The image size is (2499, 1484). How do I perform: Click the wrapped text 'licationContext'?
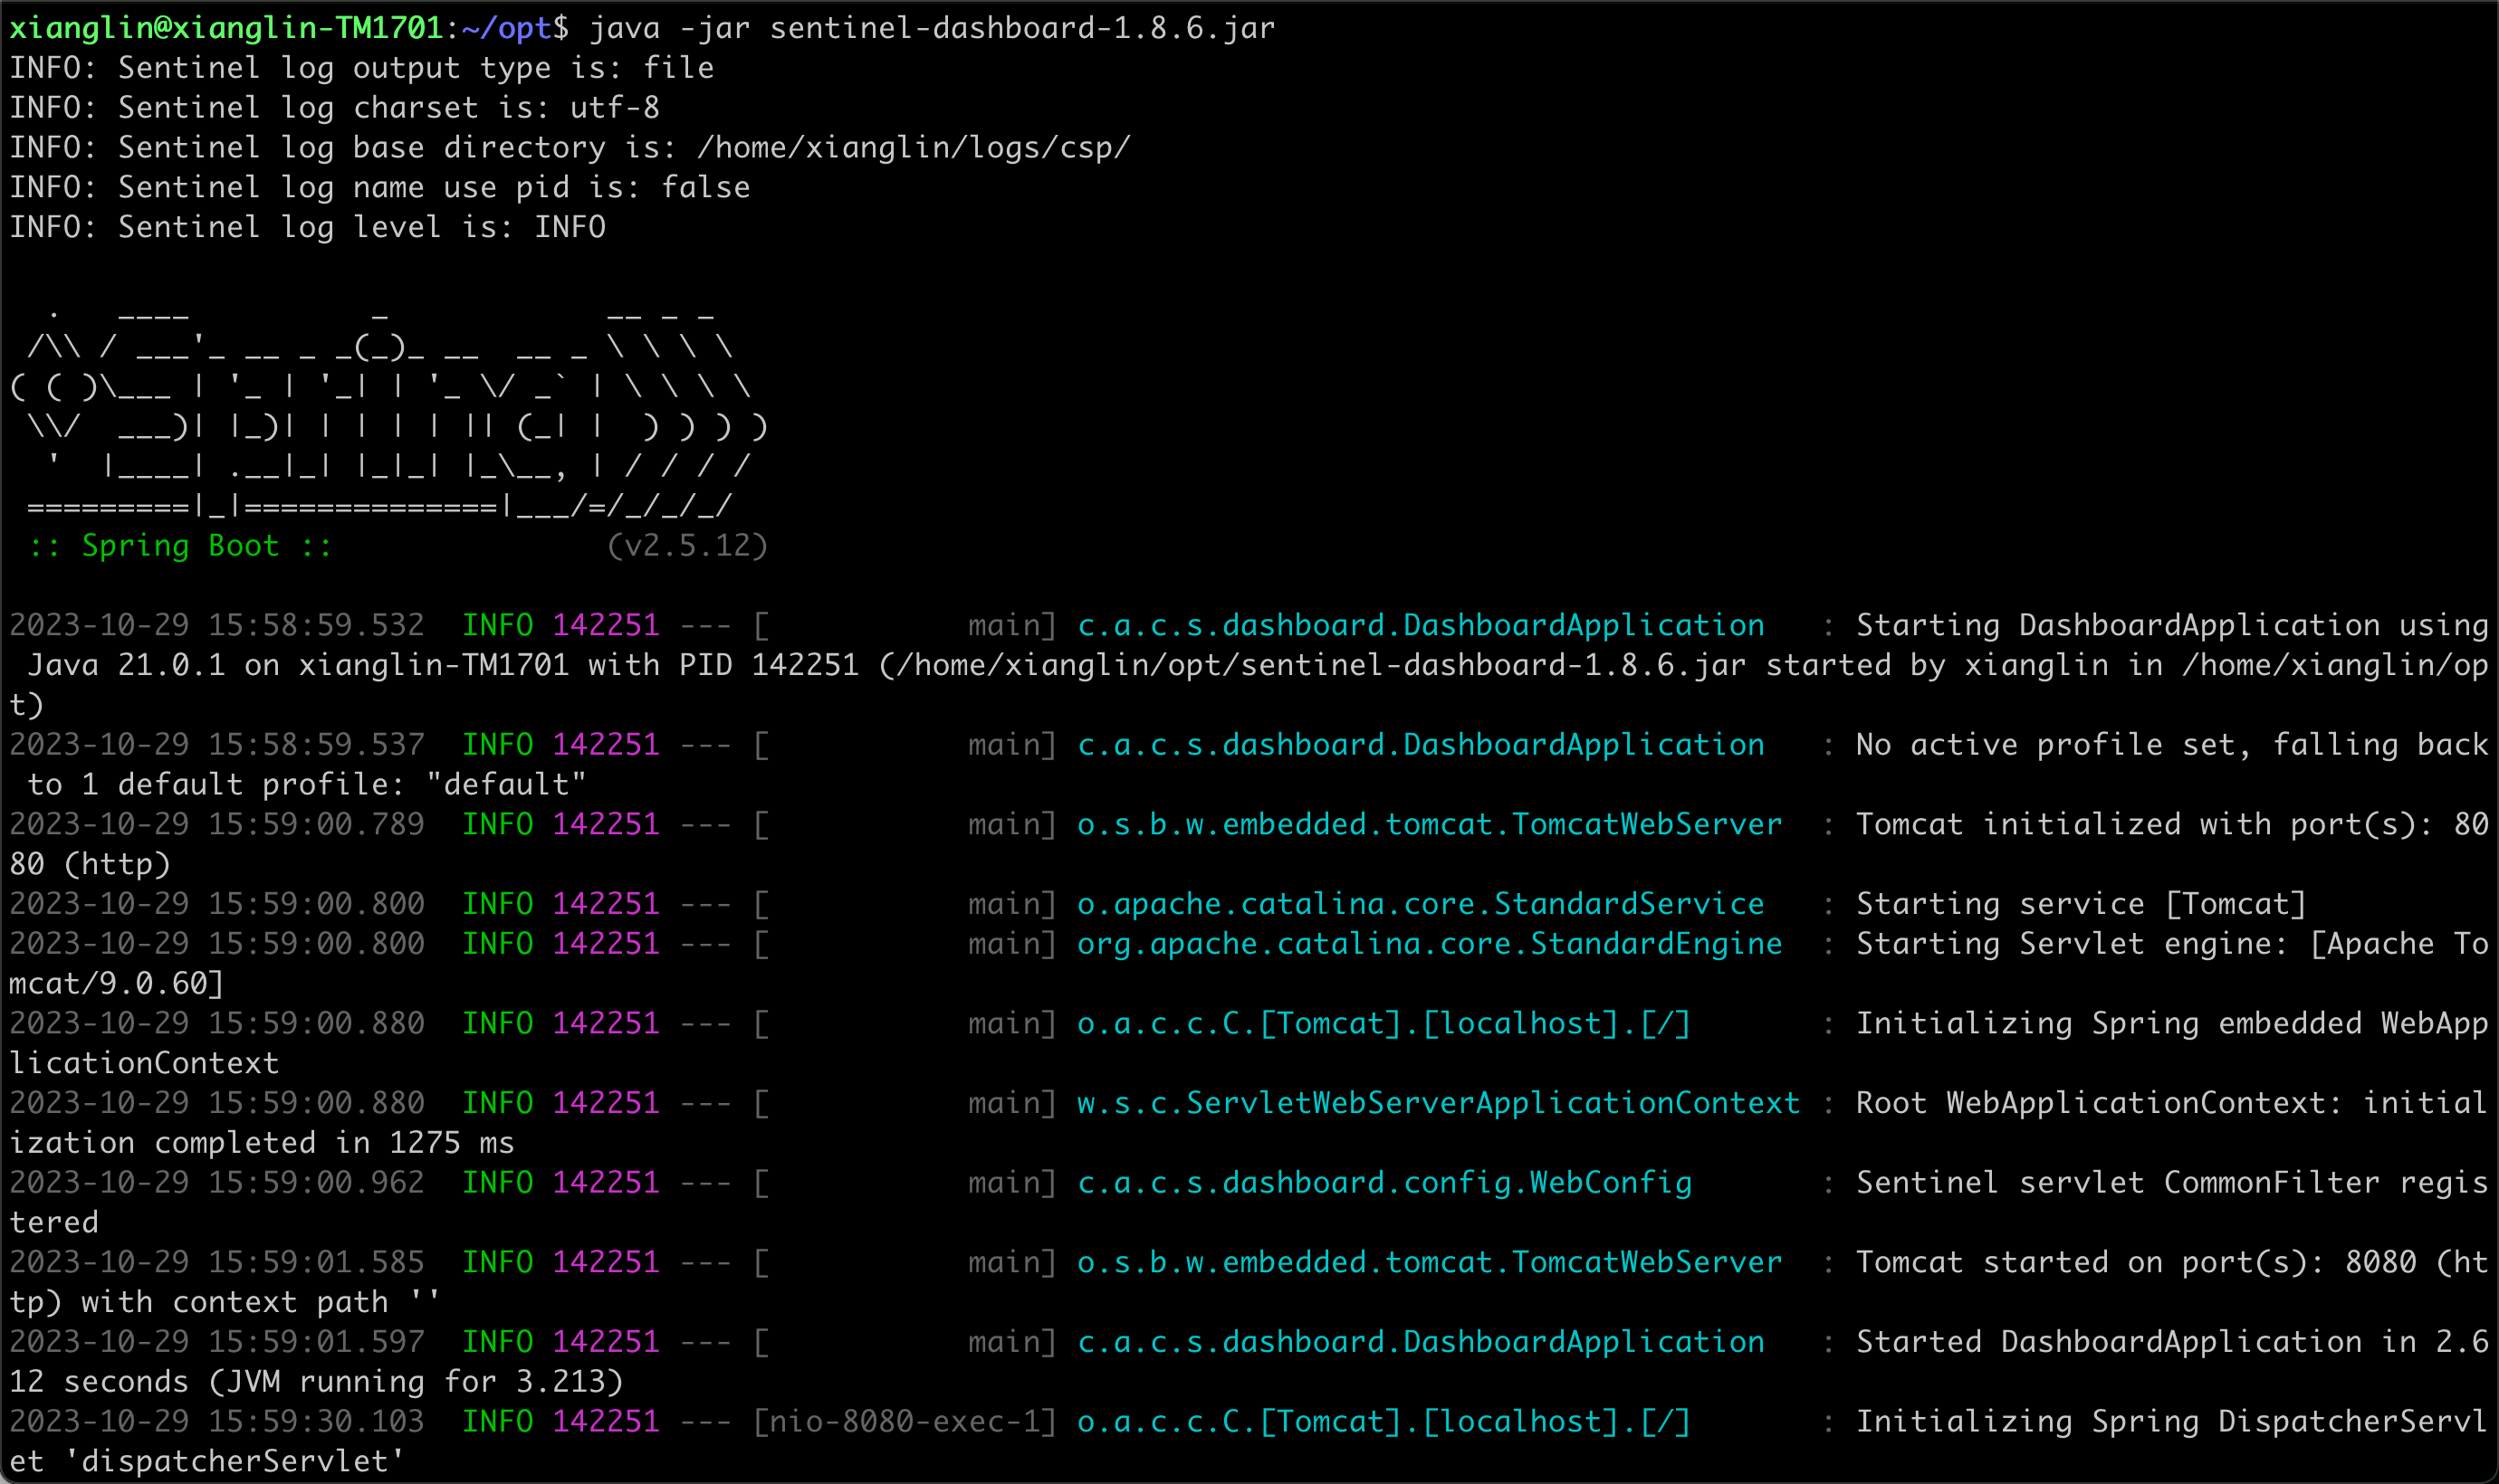pos(145,1064)
